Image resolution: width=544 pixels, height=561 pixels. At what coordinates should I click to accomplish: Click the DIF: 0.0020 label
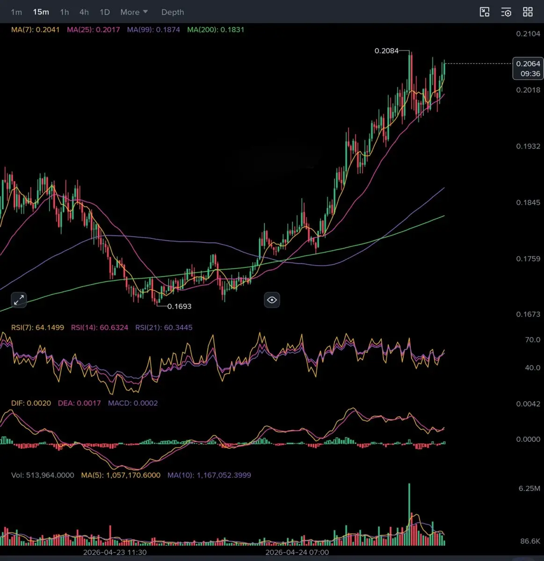(x=31, y=403)
